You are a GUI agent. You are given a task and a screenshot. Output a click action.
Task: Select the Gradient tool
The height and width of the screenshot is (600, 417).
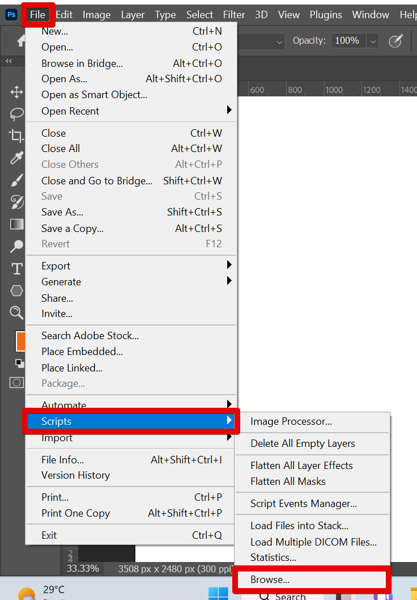coord(16,224)
